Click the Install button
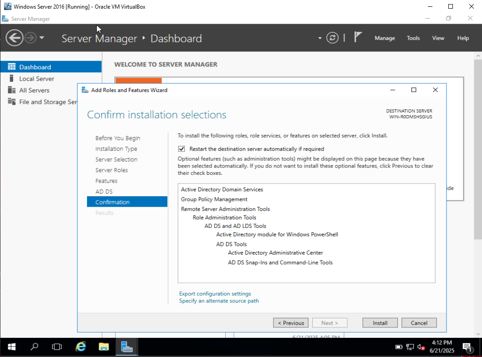Image resolution: width=482 pixels, height=357 pixels. point(380,323)
